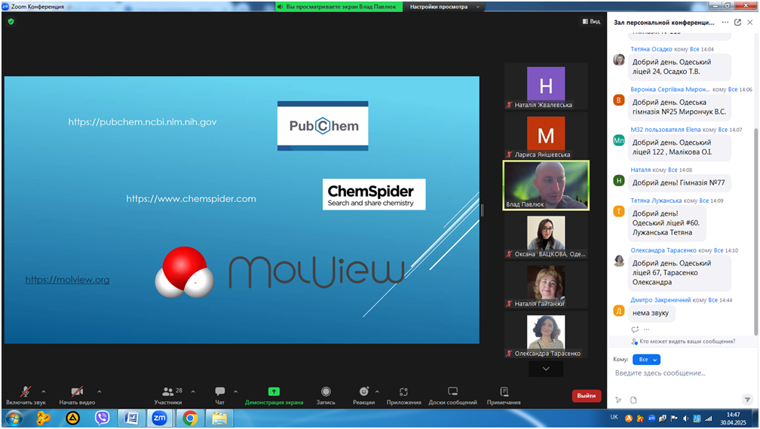Start sharing via Демонстрация экрана

click(274, 395)
